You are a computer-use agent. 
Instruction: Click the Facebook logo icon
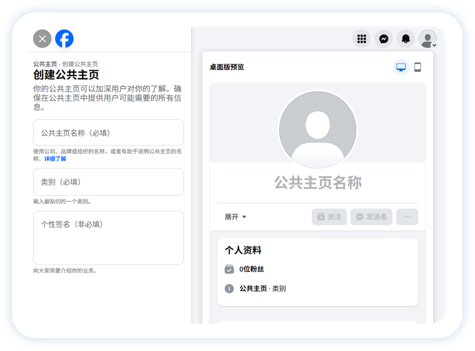click(x=64, y=39)
